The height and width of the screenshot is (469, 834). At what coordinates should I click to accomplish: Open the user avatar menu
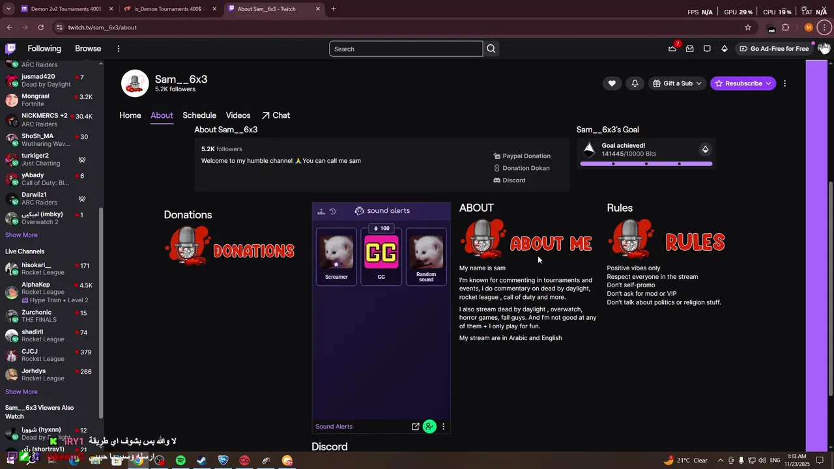(824, 49)
